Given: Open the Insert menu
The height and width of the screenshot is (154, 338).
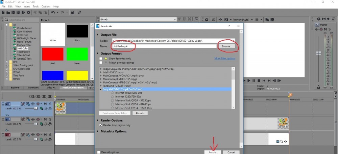Looking at the screenshot, I should pos(27,6).
